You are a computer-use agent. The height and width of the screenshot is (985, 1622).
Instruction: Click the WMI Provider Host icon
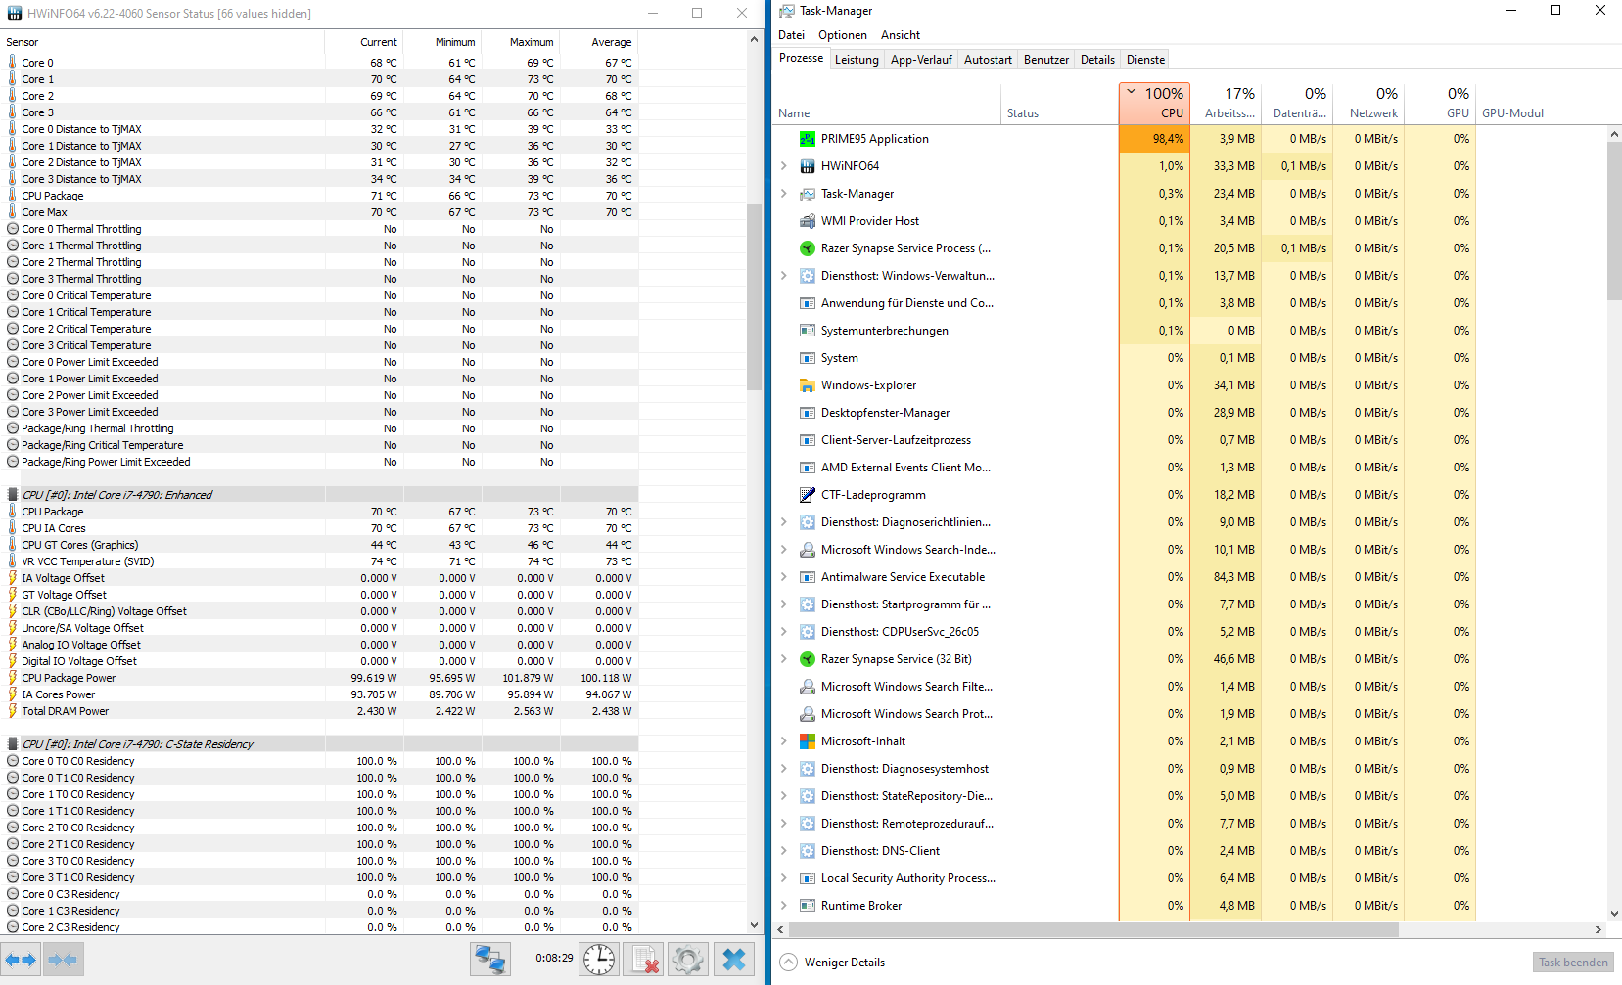808,221
